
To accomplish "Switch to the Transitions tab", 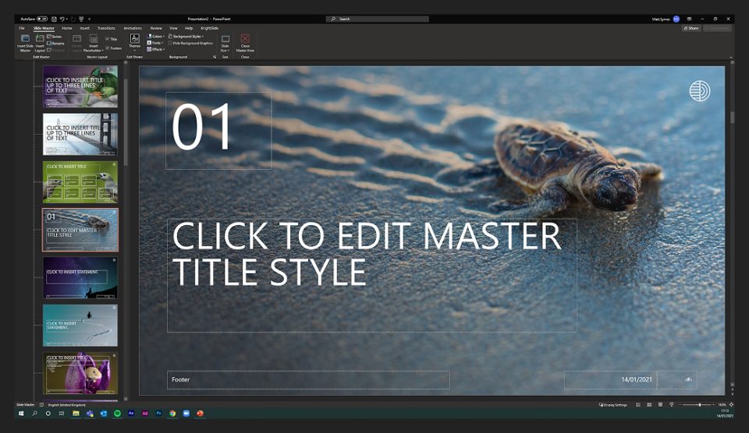I will [106, 28].
